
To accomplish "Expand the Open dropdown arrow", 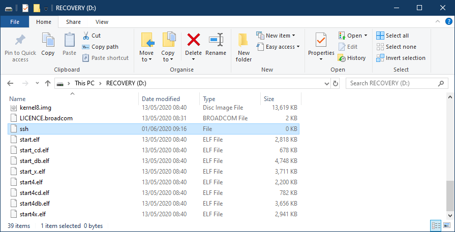I will (x=366, y=36).
